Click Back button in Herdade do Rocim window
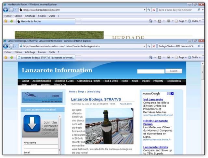 (x=6, y=10)
